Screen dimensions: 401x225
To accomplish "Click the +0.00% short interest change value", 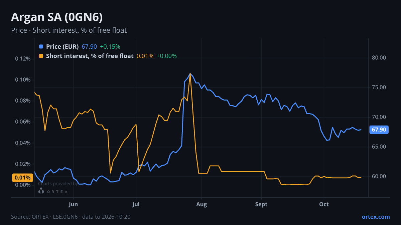I will click(x=166, y=56).
